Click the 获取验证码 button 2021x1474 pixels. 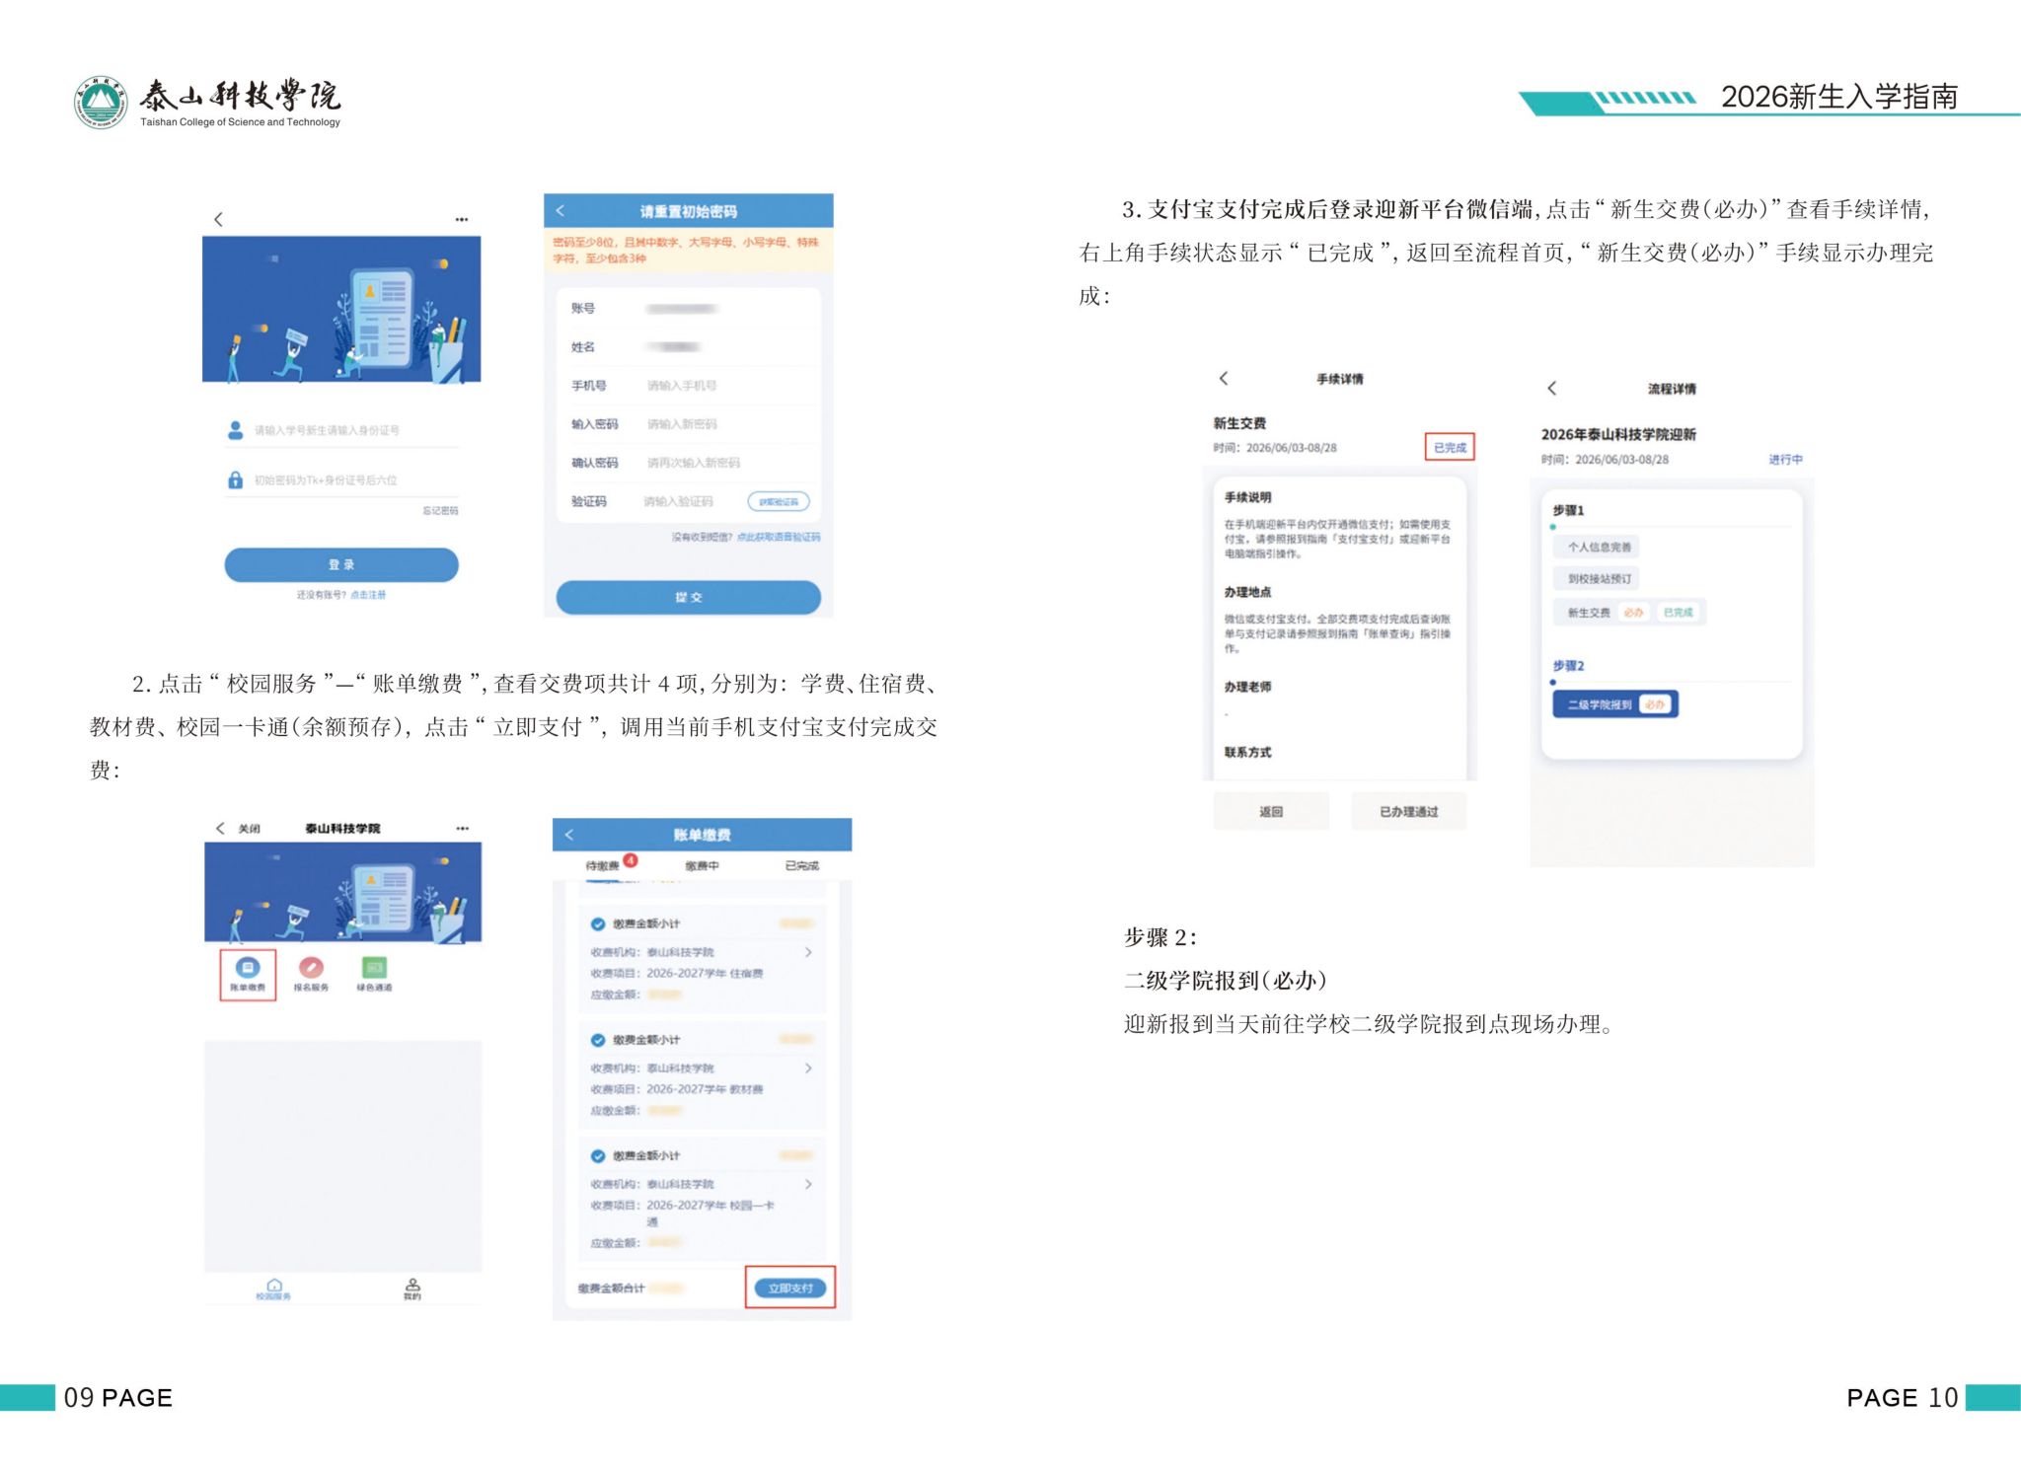point(779,502)
